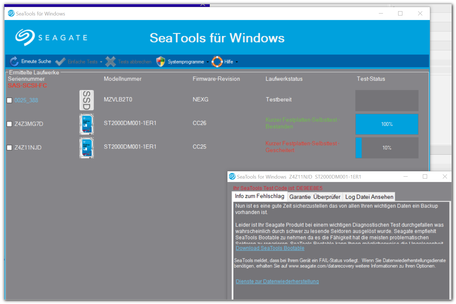Click firmware revision CC25

click(x=199, y=147)
